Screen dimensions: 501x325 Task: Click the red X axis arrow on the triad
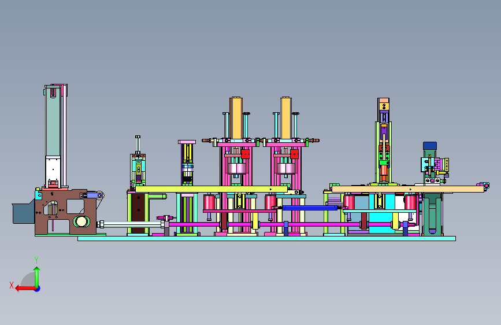(x=25, y=289)
